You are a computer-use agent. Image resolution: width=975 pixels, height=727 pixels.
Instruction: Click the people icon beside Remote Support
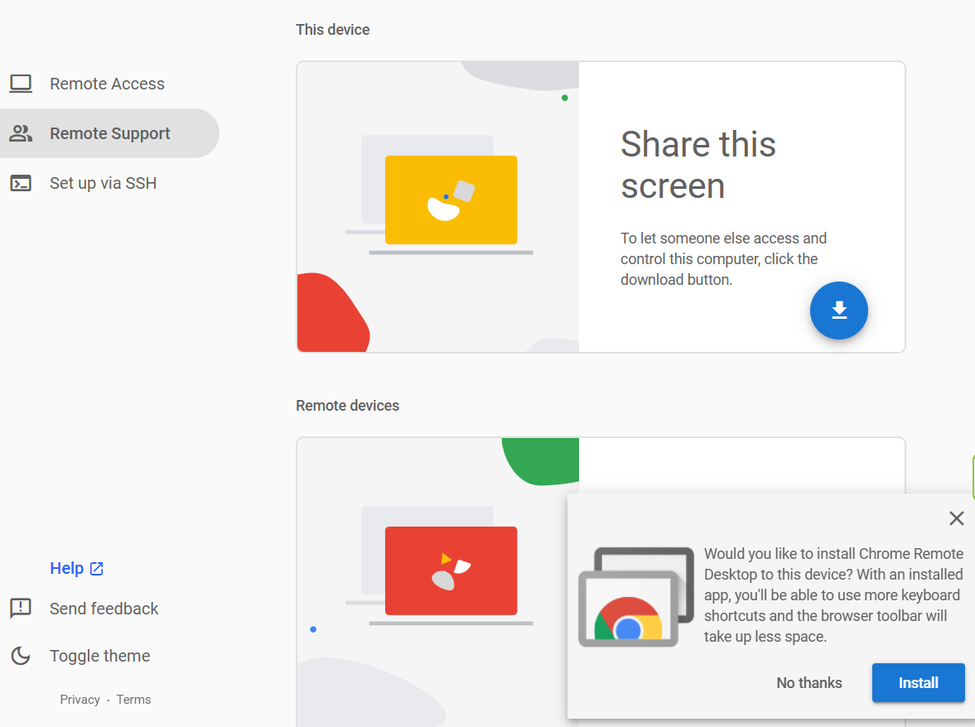[21, 133]
